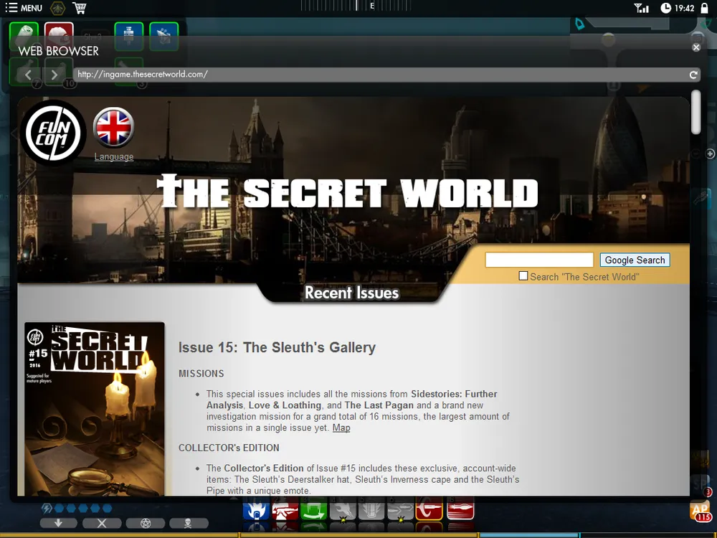This screenshot has height=538, width=717.
Task: Click the hexagonal bee faction icon
Action: click(x=57, y=8)
